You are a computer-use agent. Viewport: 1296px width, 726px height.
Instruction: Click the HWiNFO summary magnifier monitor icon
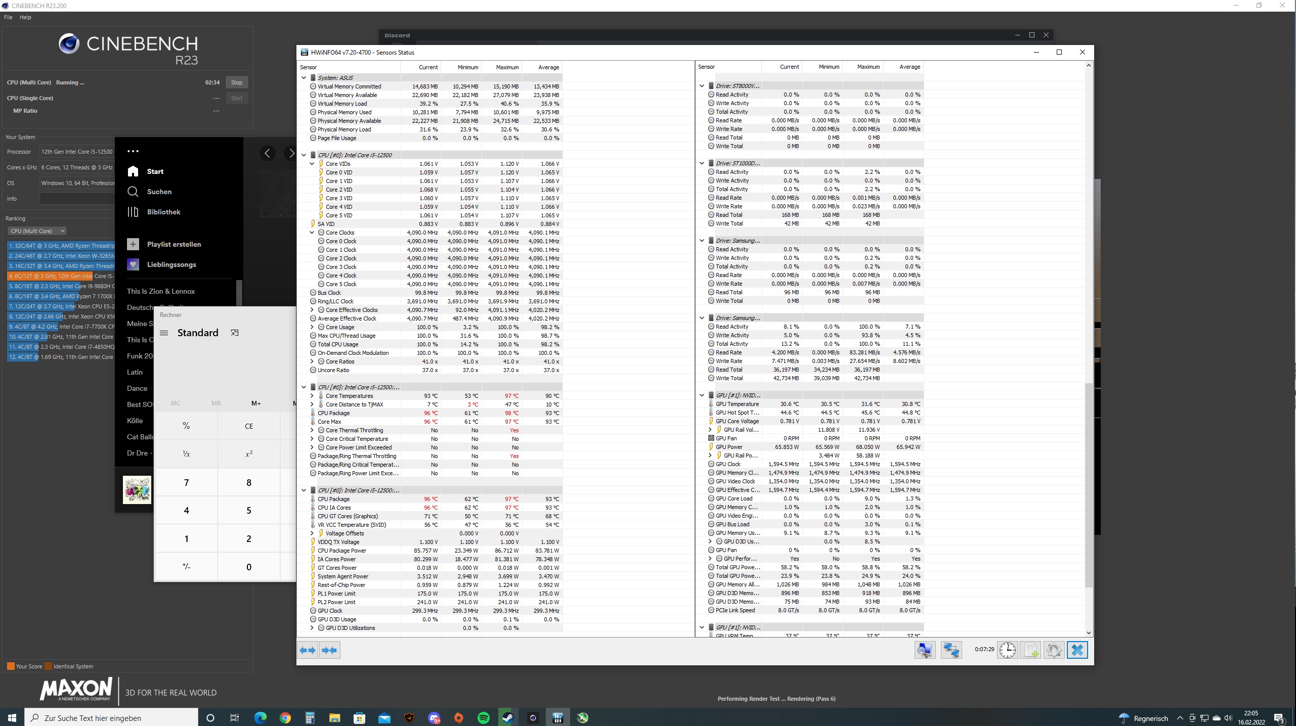point(925,650)
